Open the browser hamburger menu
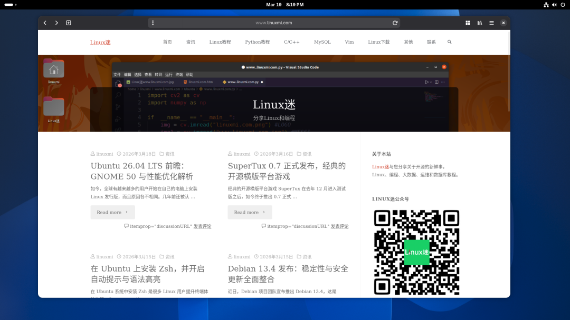The width and height of the screenshot is (570, 320). 491,23
